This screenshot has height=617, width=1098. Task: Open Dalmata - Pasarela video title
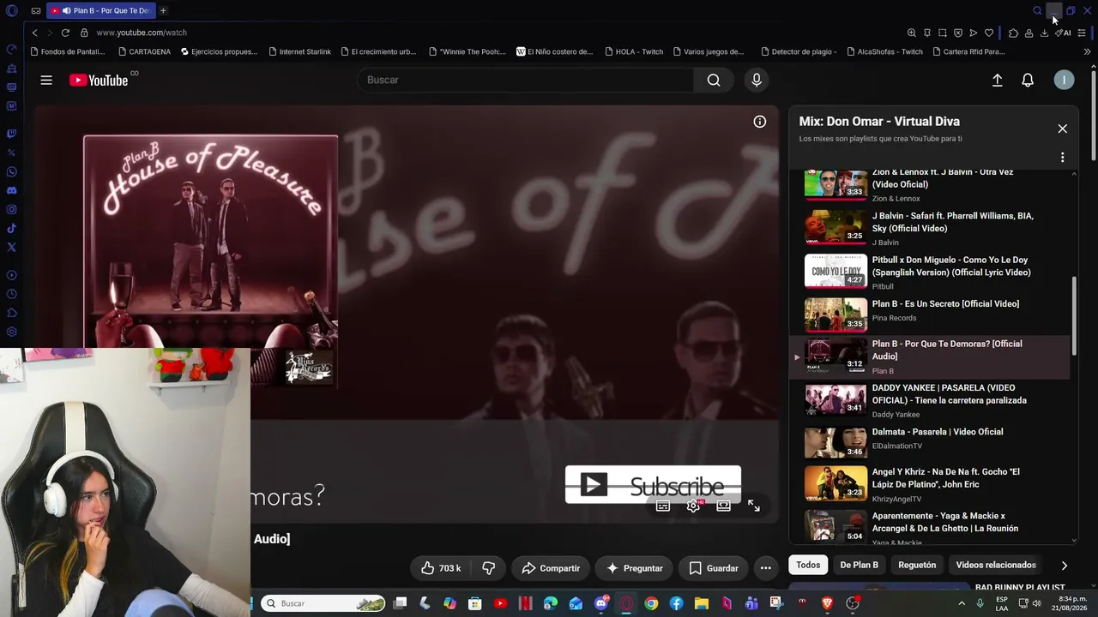pos(938,432)
